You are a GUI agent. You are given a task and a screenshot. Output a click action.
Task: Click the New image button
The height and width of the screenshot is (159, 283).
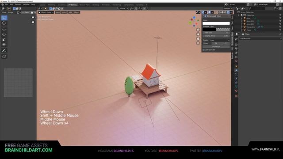coord(26,12)
